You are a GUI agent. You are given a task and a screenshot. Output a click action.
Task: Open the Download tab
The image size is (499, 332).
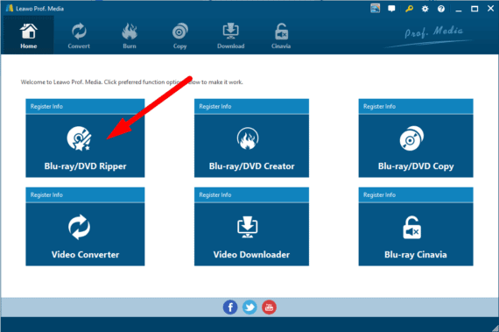click(231, 35)
